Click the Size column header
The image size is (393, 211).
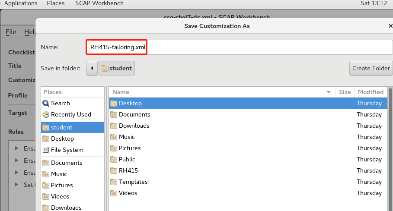pos(345,92)
